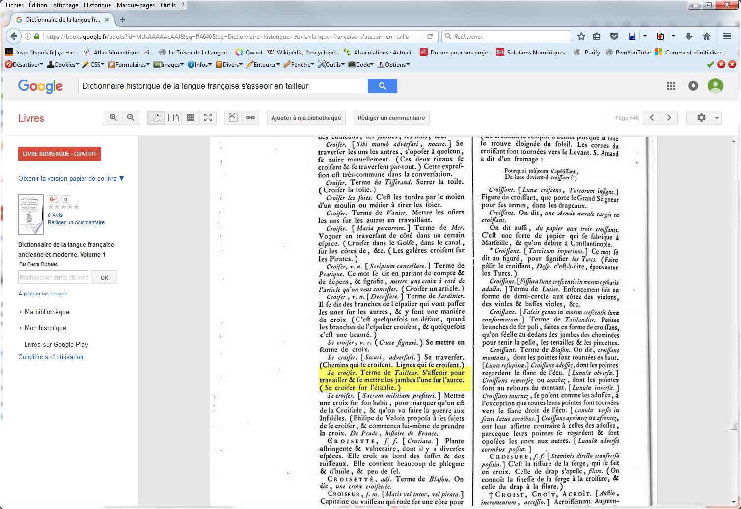Click the zoom in magnifier icon
The height and width of the screenshot is (509, 741).
pos(113,118)
